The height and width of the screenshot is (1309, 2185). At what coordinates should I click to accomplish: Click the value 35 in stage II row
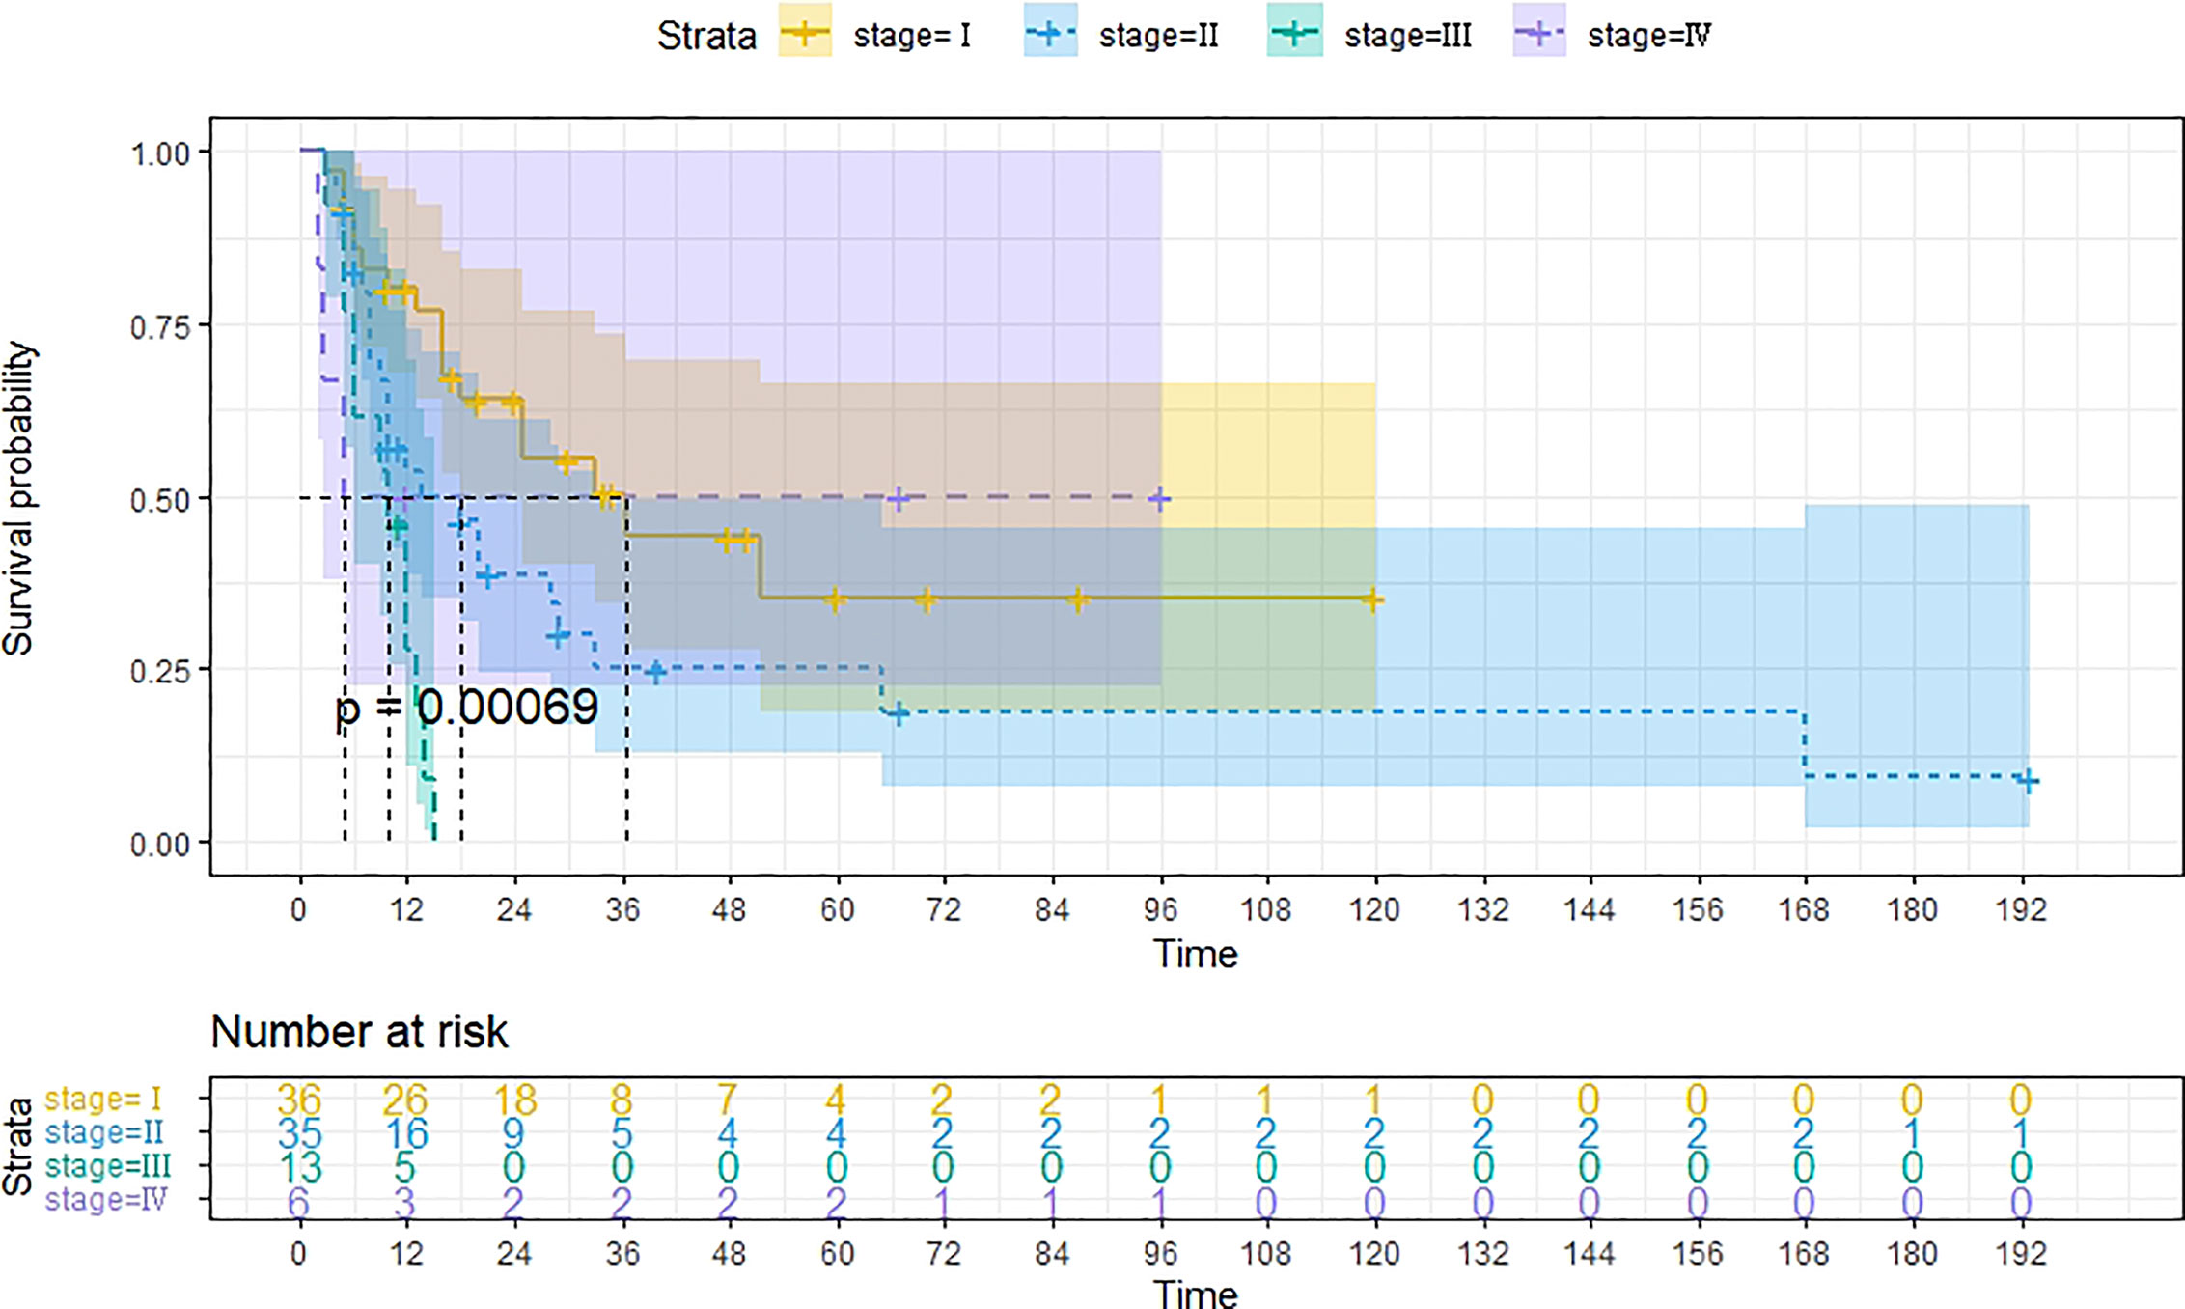point(299,1133)
